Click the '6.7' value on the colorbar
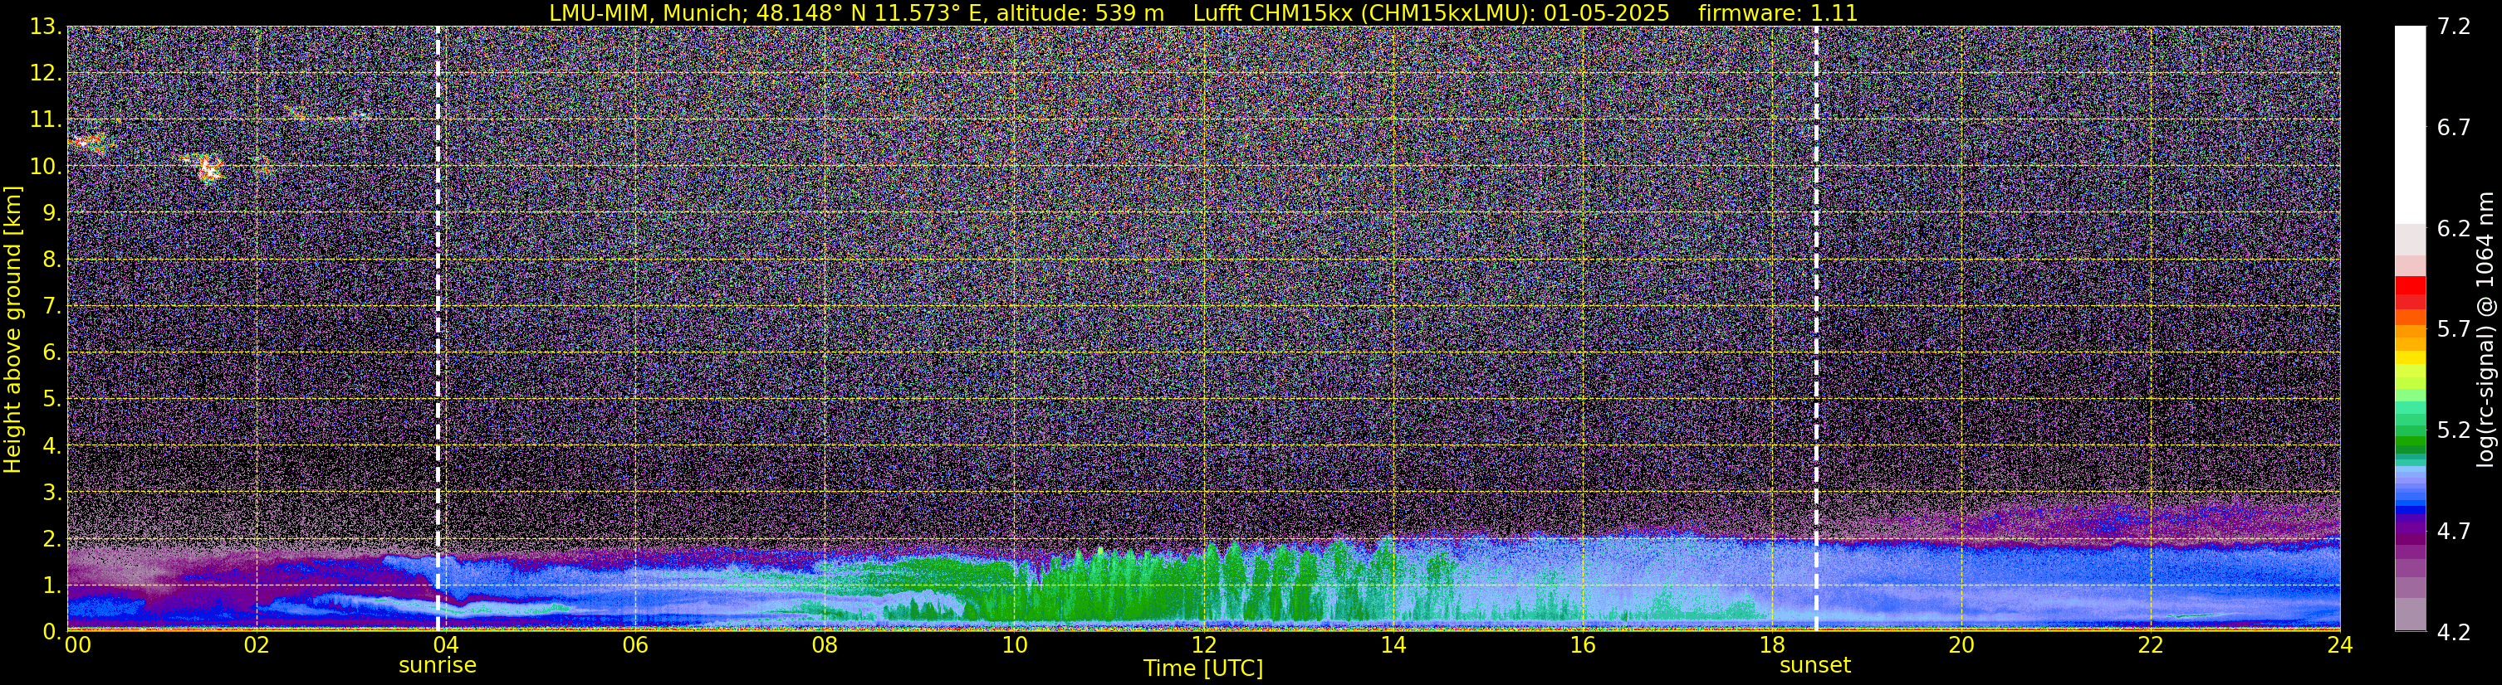 pos(2454,128)
